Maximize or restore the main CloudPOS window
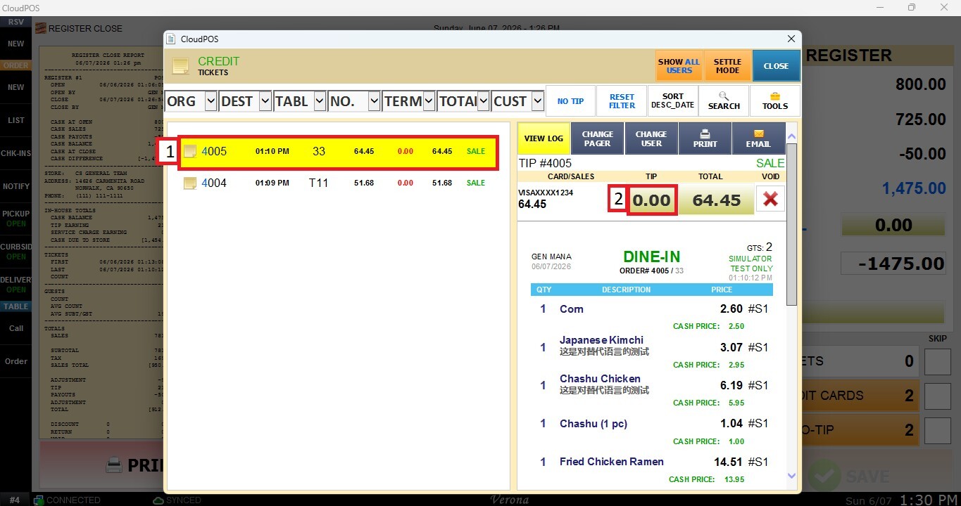The image size is (961, 506). (x=912, y=8)
